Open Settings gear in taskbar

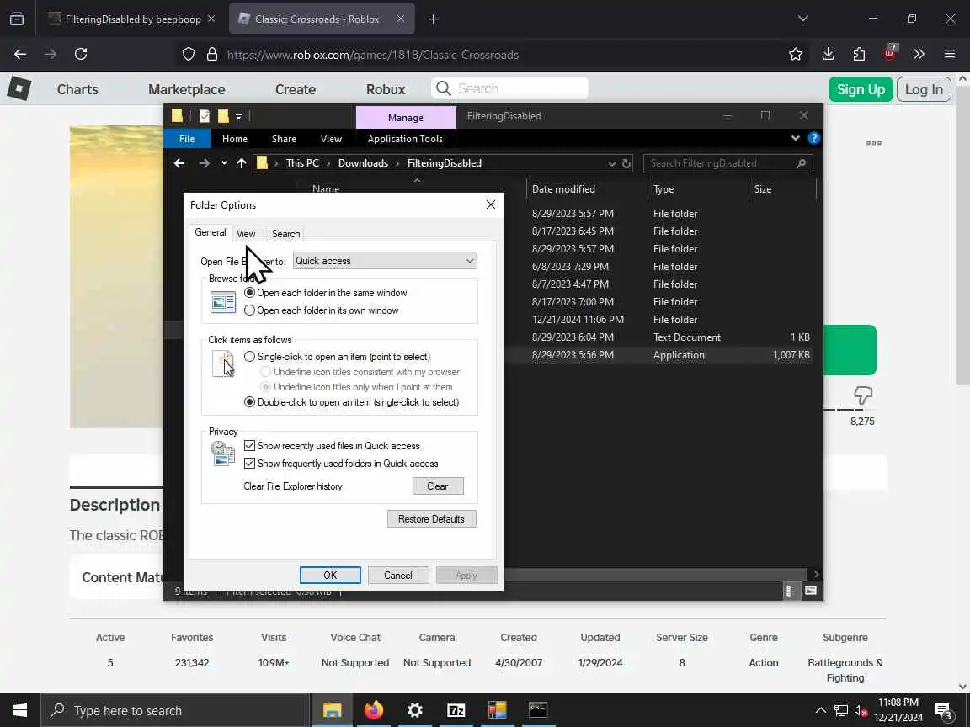(414, 710)
